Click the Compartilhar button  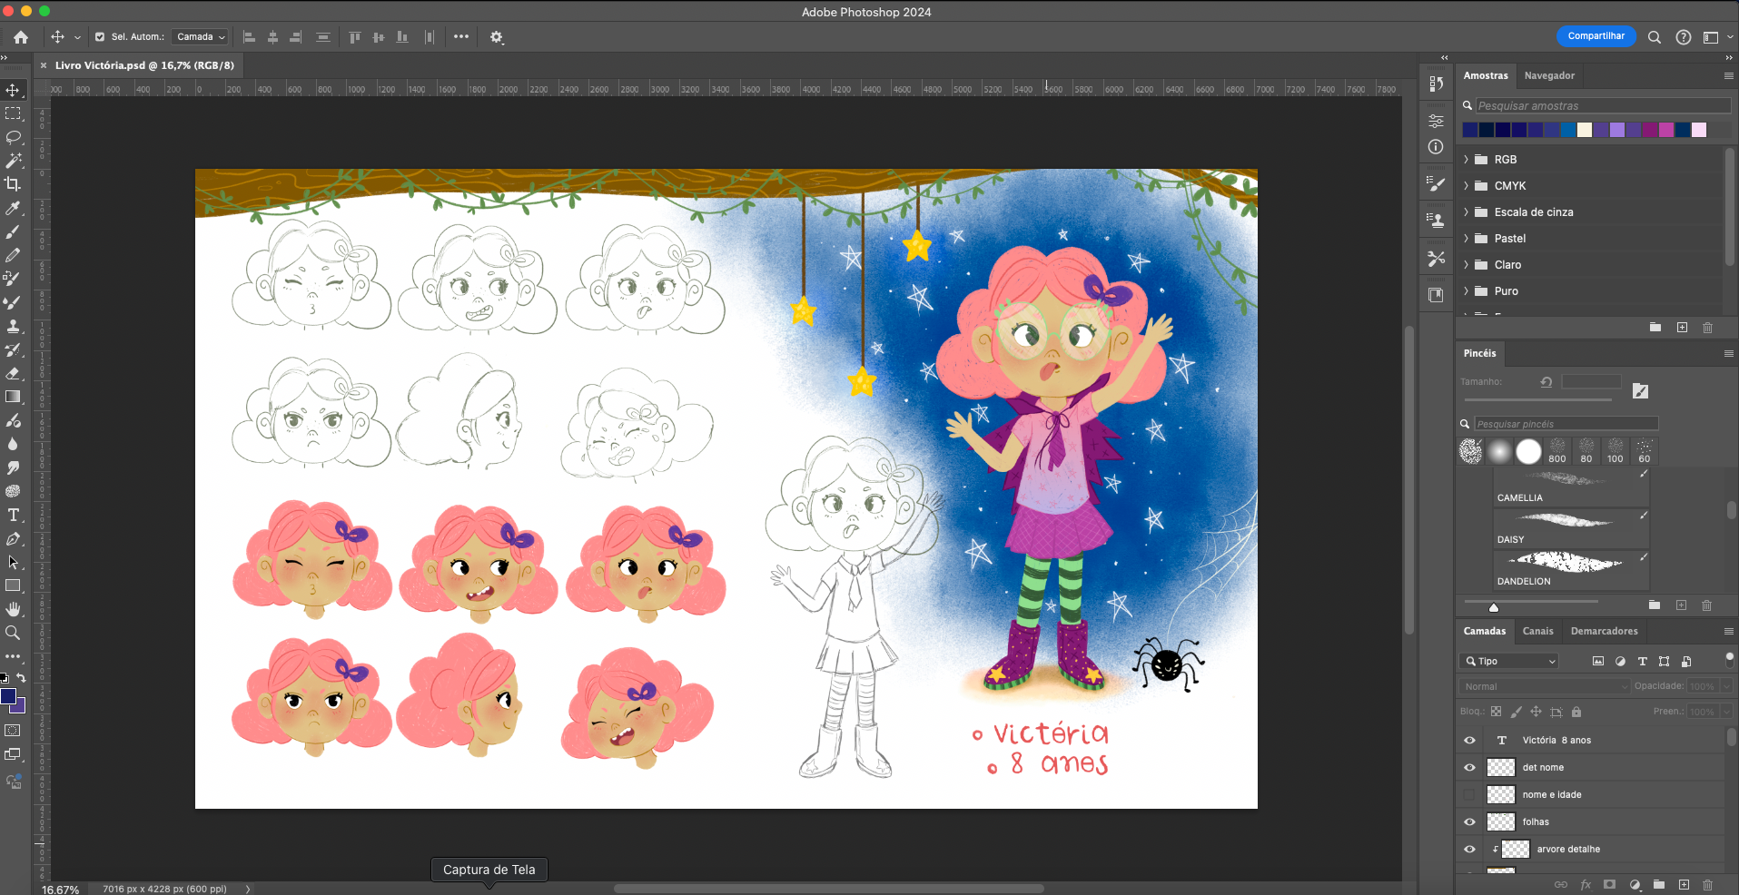1596,36
